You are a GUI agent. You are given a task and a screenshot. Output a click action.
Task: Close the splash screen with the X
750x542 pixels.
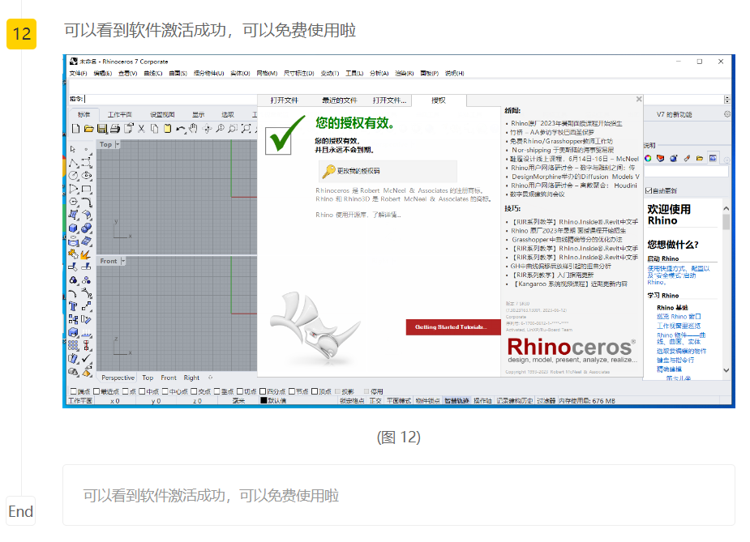click(x=639, y=99)
